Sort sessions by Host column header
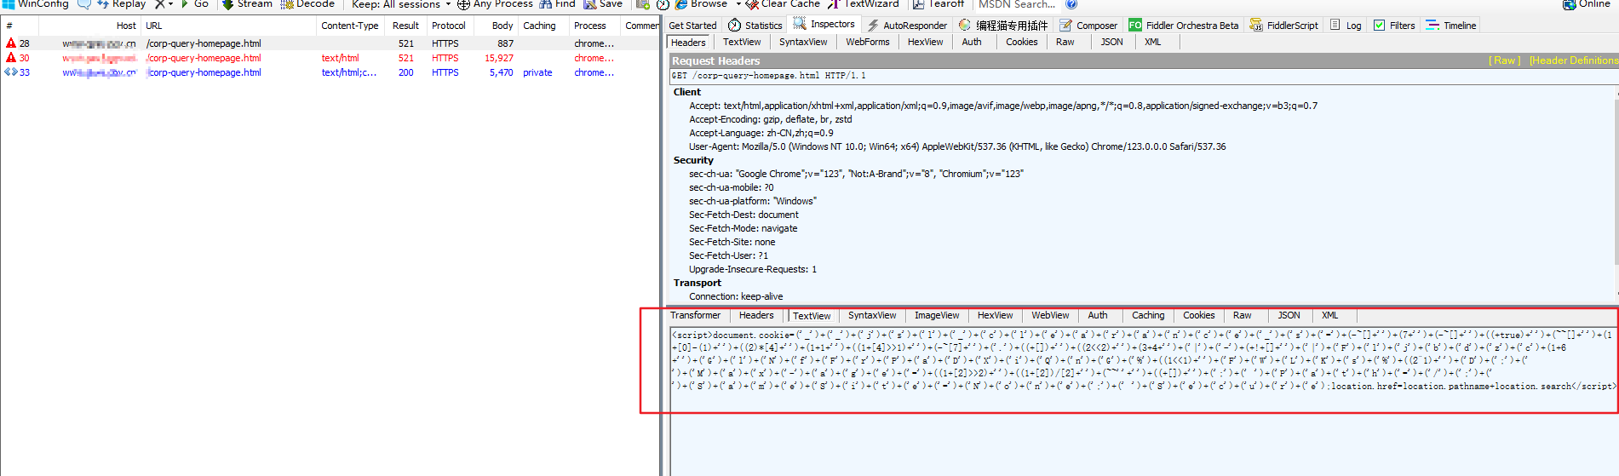 click(89, 26)
